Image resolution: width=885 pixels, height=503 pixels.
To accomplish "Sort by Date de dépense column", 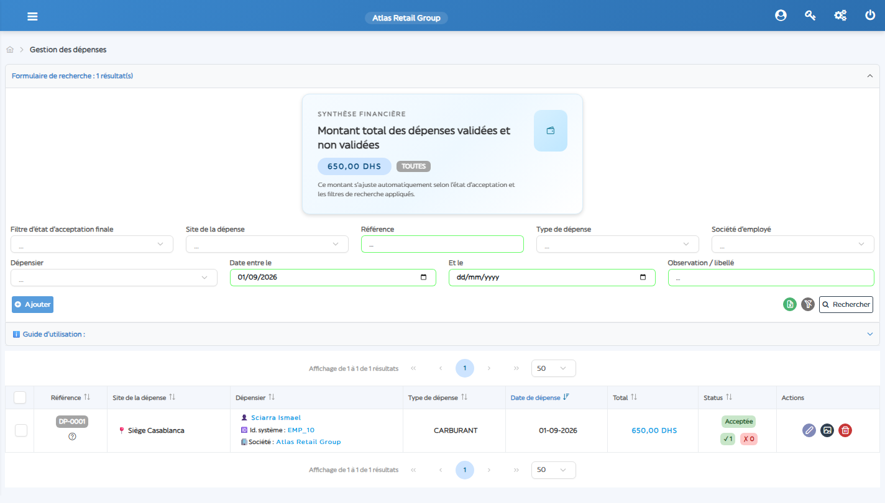I will [x=539, y=397].
